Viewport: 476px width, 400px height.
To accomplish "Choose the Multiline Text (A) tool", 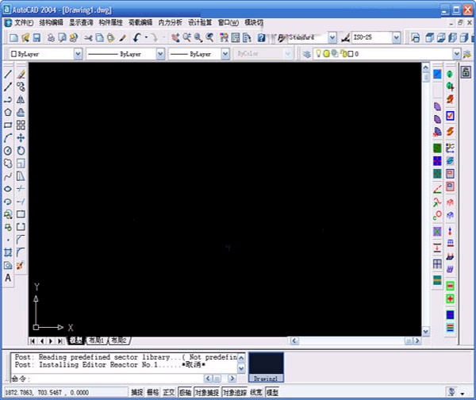I will (8, 278).
